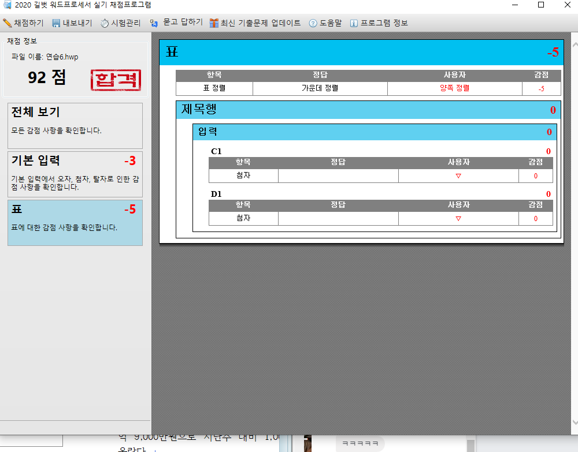The width and height of the screenshot is (578, 452).
Task: Click the red triangle in C1 row
Action: pos(458,176)
